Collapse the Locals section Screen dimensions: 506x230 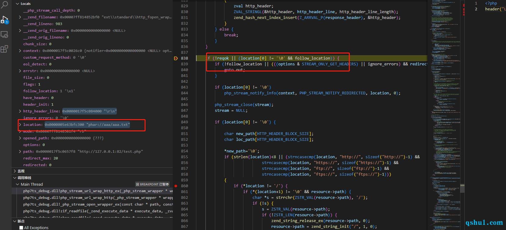(x=17, y=4)
